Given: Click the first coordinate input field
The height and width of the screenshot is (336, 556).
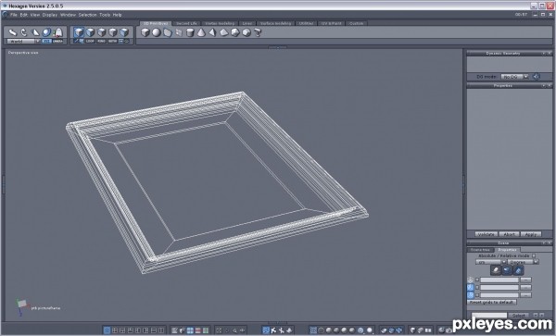Looking at the screenshot, I should pyautogui.click(x=499, y=280).
